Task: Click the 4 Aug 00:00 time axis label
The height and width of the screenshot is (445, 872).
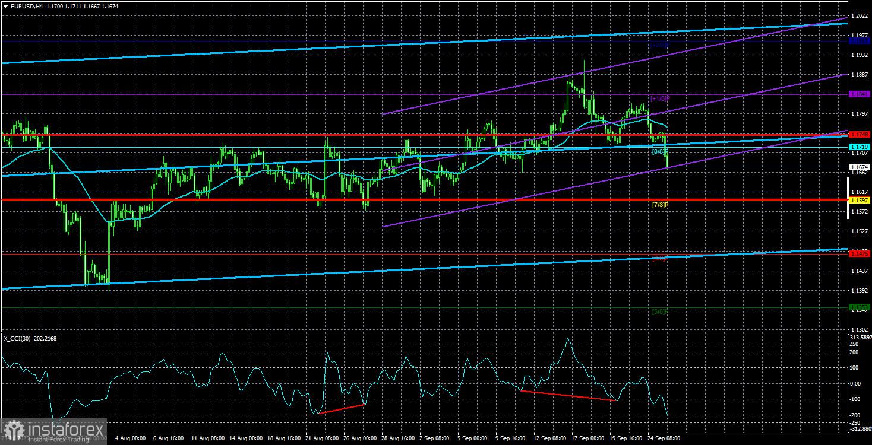Action: coord(129,438)
